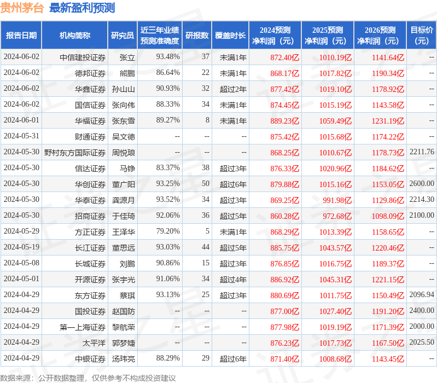
Task: Click accuracy value 93.48%
Action: tap(168, 56)
